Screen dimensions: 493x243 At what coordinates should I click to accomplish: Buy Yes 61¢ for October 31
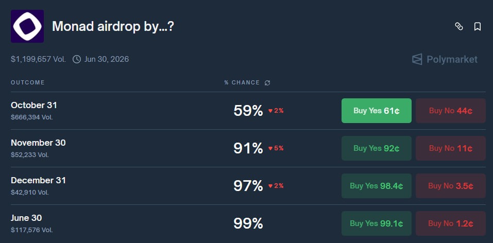click(376, 111)
